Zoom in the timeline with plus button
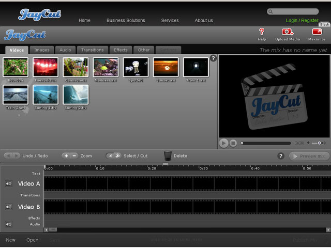Screen dimensions: 331x248 tap(66, 156)
